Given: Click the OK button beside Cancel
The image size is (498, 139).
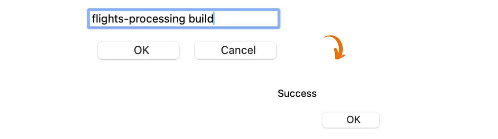Looking at the screenshot, I should (138, 50).
